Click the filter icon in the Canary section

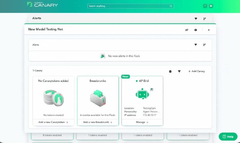tap(179, 71)
